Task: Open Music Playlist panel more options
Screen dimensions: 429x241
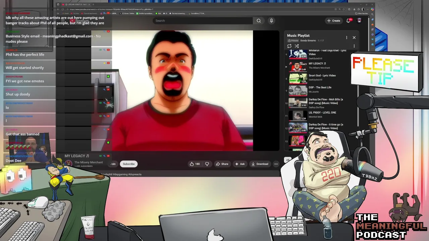Action: pyautogui.click(x=347, y=37)
